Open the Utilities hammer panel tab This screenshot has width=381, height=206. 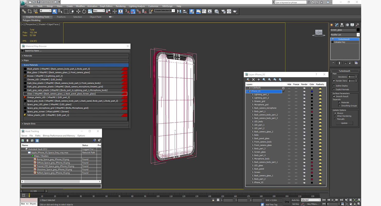point(357,25)
